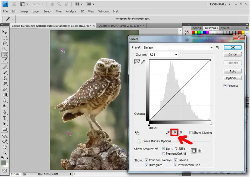Screen dimensions: 250x177
Task: Select the Type tool in toolbox
Action: 5,118
